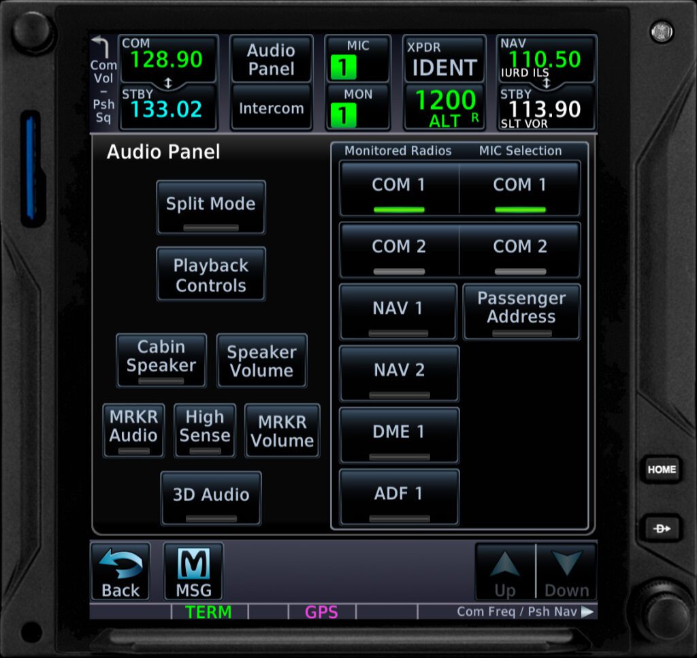
Task: Click the MIC Selection heading
Action: pyautogui.click(x=520, y=150)
